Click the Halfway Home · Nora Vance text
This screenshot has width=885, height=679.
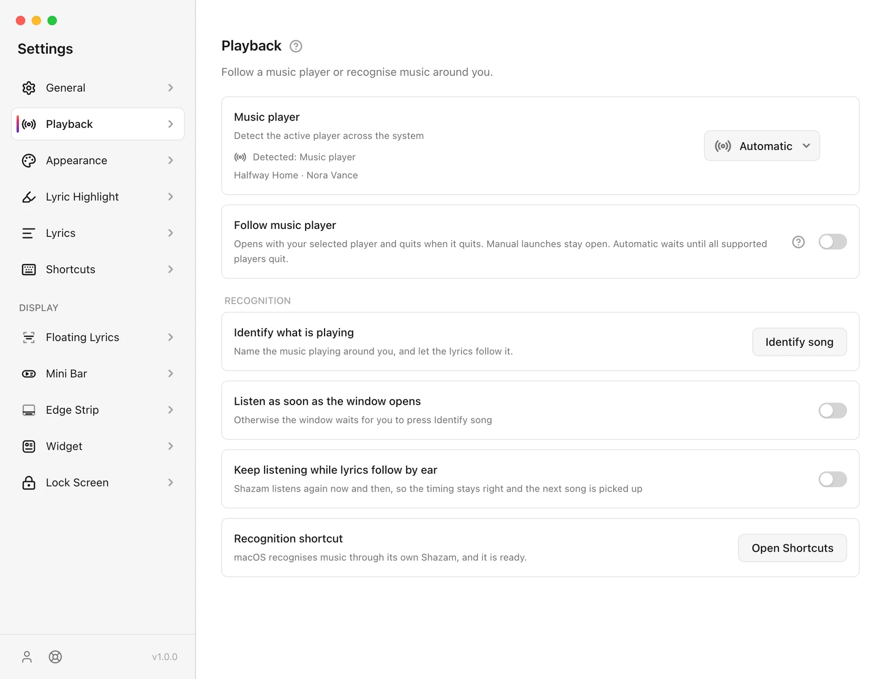(x=296, y=175)
